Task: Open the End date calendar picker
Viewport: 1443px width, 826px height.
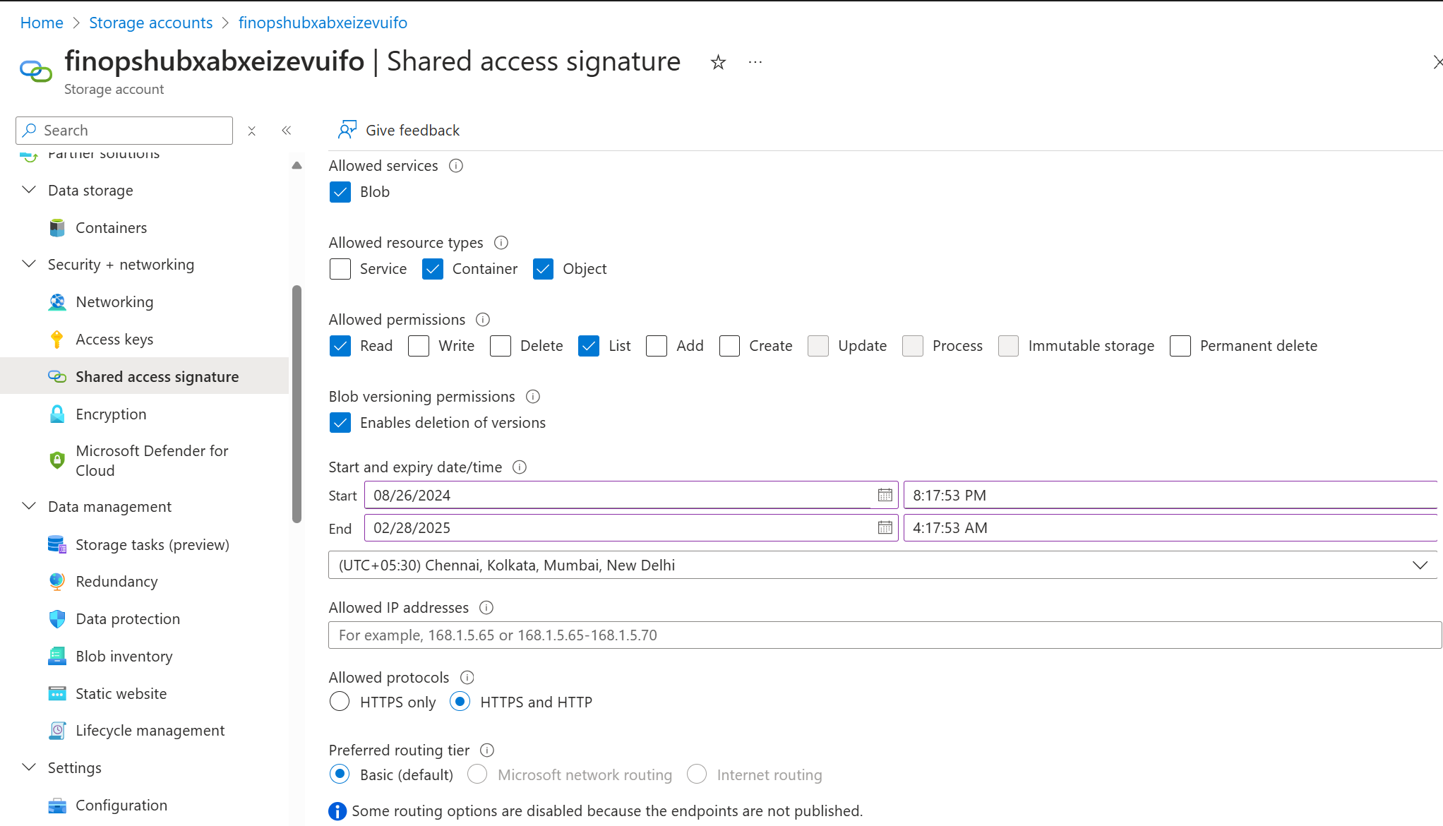Action: click(885, 527)
